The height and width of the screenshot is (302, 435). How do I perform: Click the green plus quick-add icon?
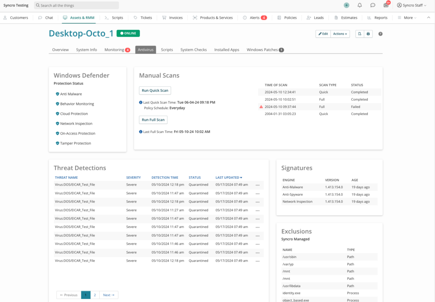point(347,6)
